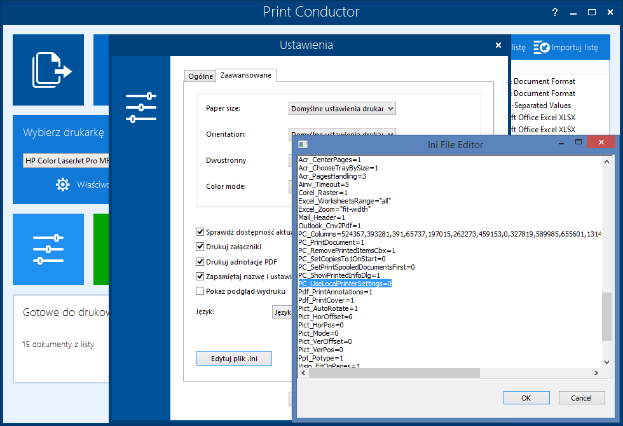The width and height of the screenshot is (623, 426).
Task: Click printer properties gear icon
Action: click(x=62, y=184)
